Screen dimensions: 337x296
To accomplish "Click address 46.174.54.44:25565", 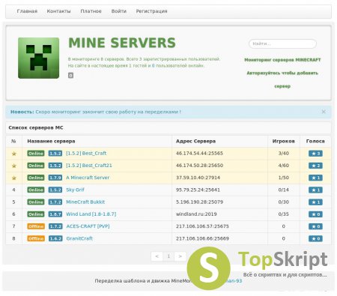I will tap(199, 154).
